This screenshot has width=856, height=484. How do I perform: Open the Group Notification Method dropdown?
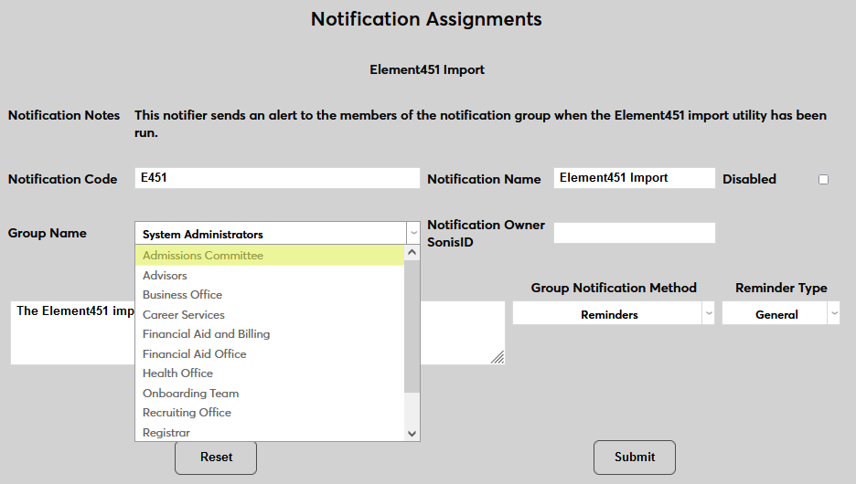tap(613, 314)
